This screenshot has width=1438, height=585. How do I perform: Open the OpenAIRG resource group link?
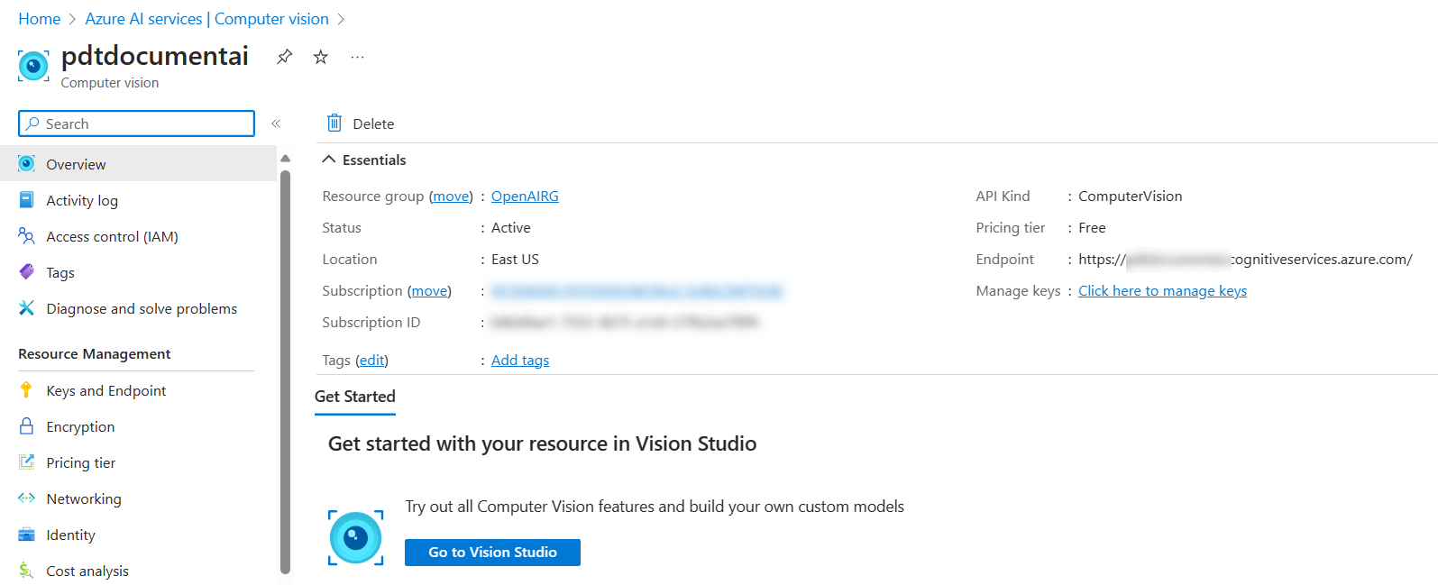(x=525, y=197)
